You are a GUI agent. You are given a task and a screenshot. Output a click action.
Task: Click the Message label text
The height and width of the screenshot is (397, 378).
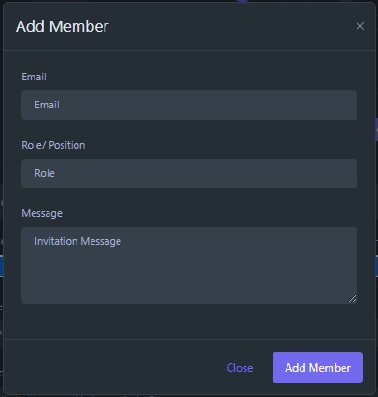pyautogui.click(x=42, y=213)
